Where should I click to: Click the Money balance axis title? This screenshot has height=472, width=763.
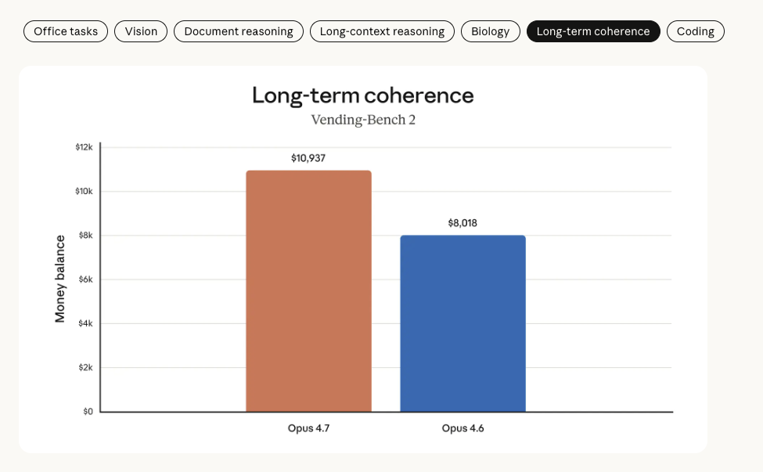point(59,279)
